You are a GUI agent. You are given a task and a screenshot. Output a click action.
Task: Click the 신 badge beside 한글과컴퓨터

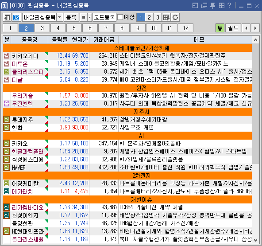[7, 152]
